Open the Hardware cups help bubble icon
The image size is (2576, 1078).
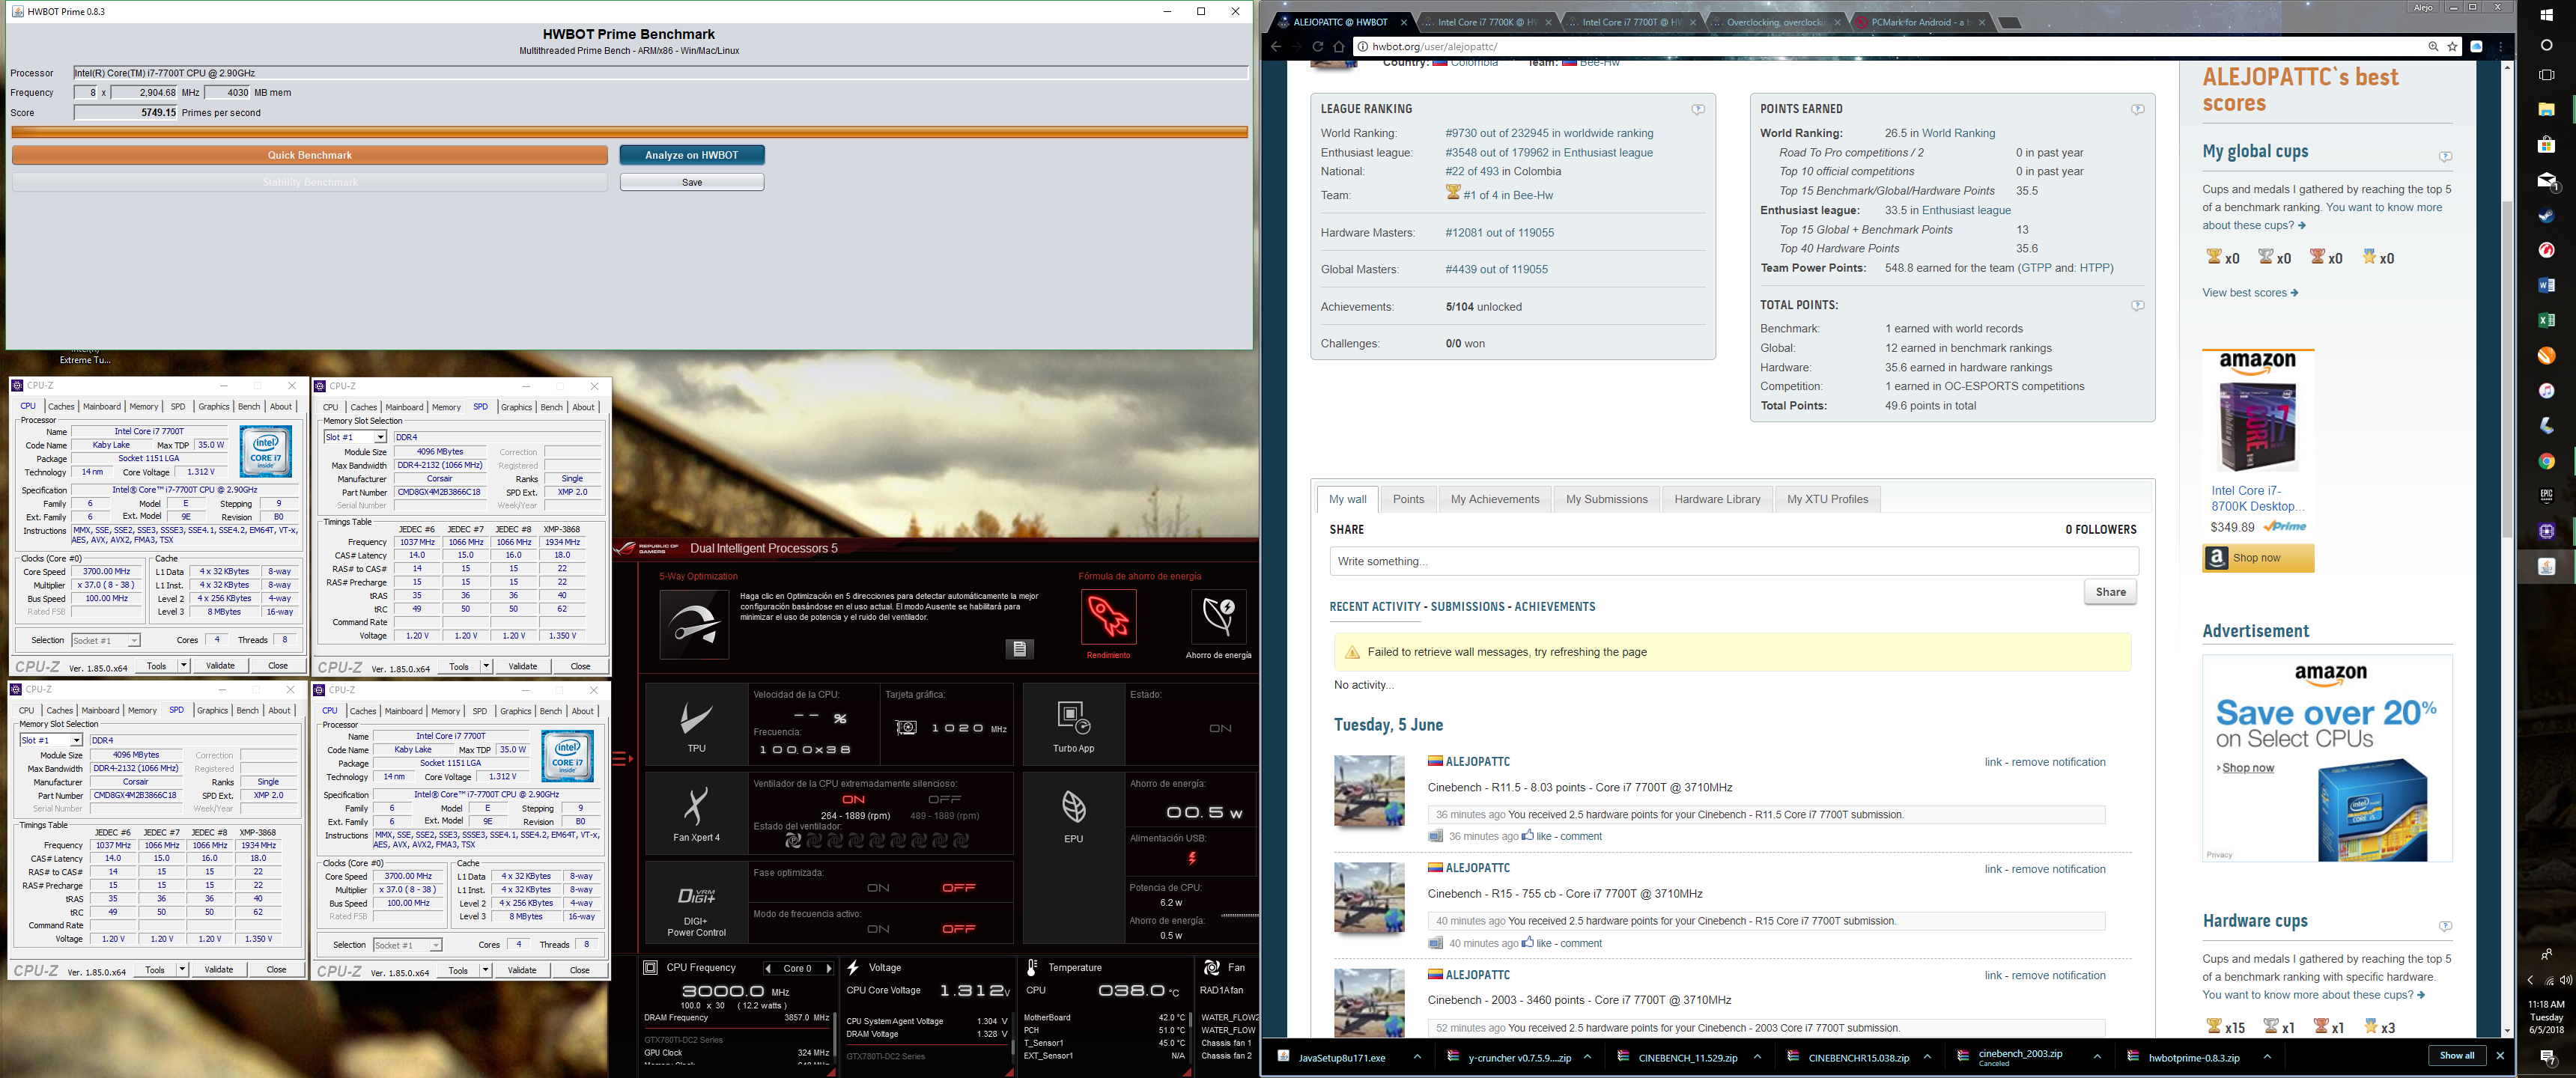pyautogui.click(x=2445, y=926)
